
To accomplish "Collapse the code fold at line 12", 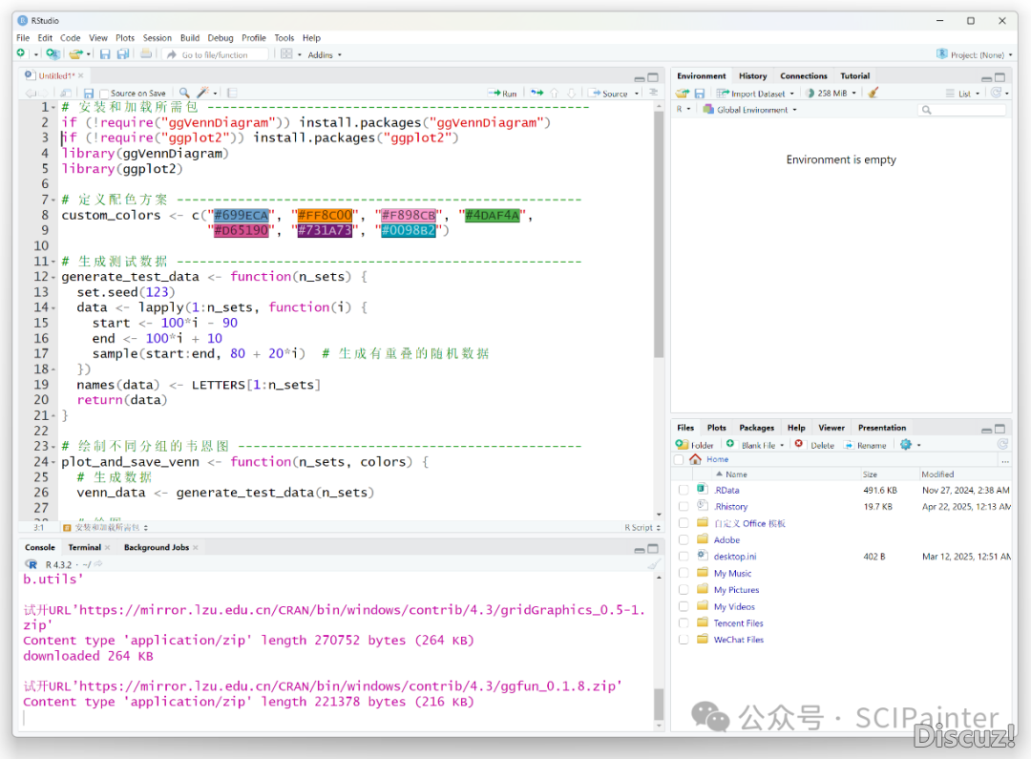I will (x=53, y=278).
